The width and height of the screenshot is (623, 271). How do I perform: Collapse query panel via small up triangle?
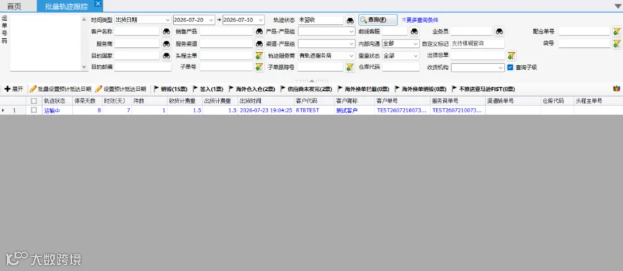[x=311, y=80]
